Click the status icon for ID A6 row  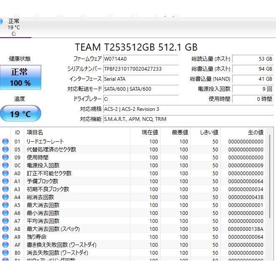[x=5, y=213]
